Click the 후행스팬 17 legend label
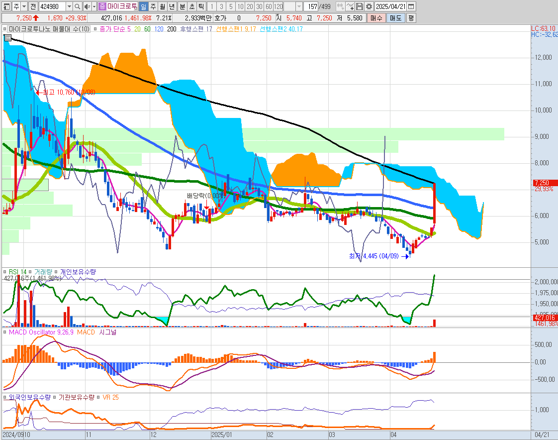This screenshot has height=440, width=558. point(196,29)
